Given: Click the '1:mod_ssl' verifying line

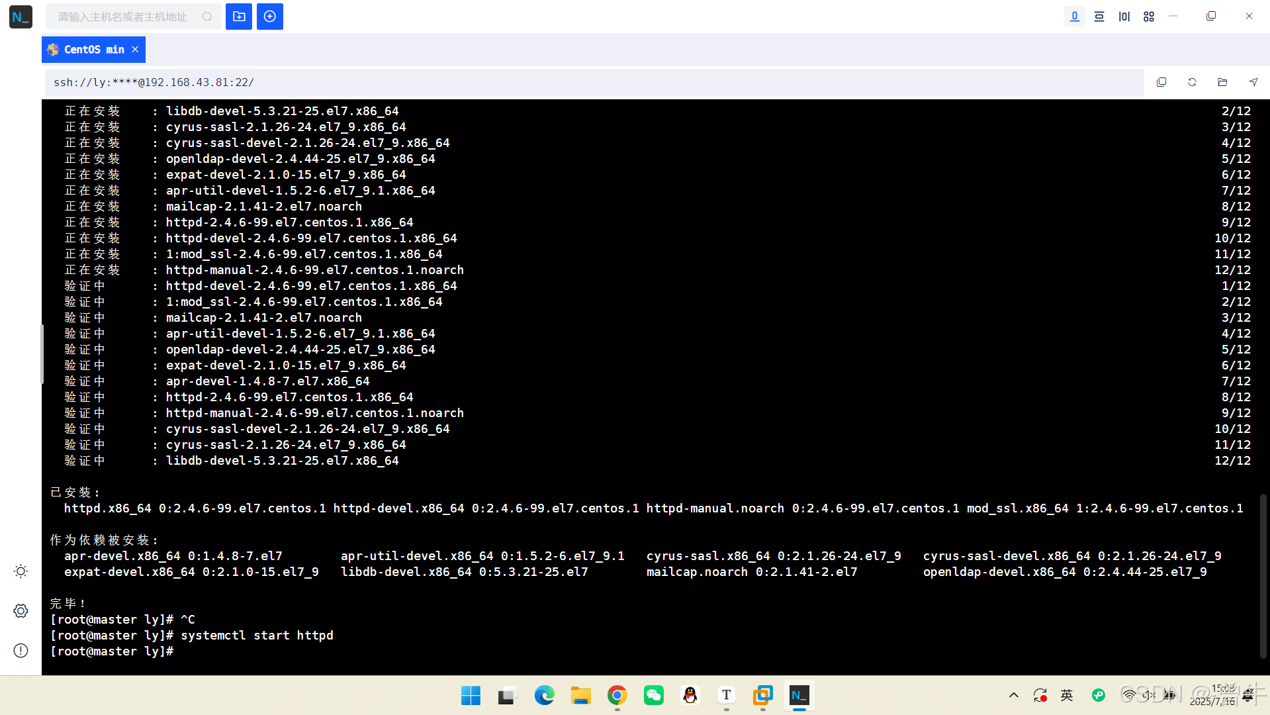Looking at the screenshot, I should point(253,302).
